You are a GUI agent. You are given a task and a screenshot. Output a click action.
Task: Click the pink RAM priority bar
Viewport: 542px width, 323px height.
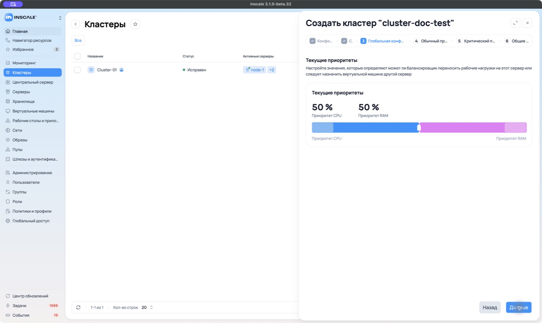point(473,127)
